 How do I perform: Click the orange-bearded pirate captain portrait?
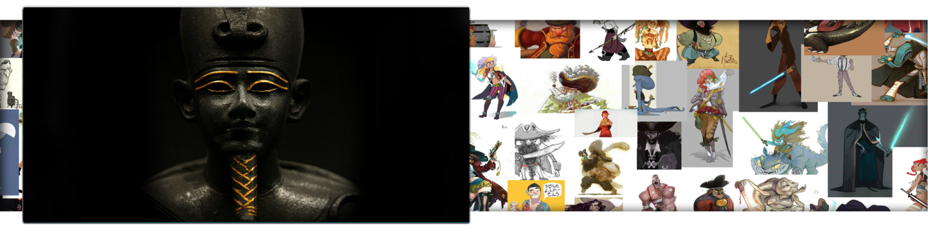(548, 39)
